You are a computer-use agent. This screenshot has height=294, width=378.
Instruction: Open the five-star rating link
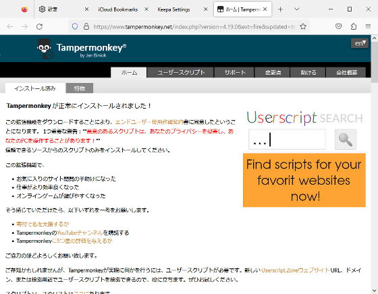pos(82,241)
